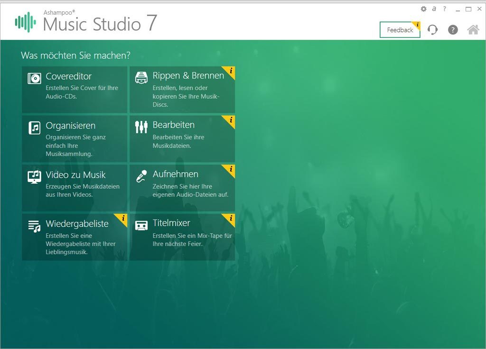Screen dimensions: 486x349
Task: Click the 'Music Studio 7' title text
Action: click(100, 24)
